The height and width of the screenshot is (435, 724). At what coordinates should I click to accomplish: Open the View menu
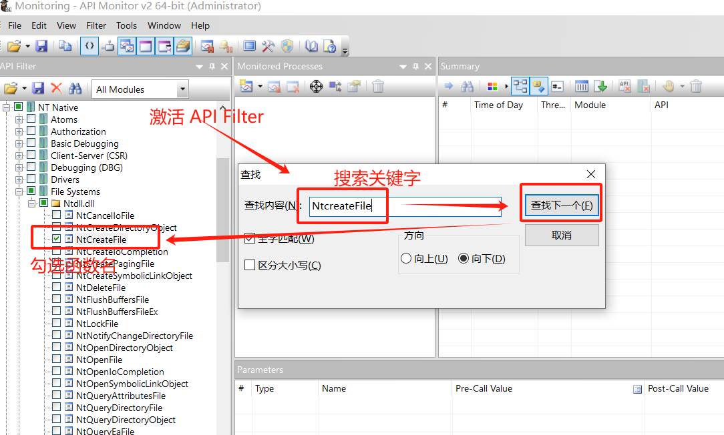click(x=67, y=25)
